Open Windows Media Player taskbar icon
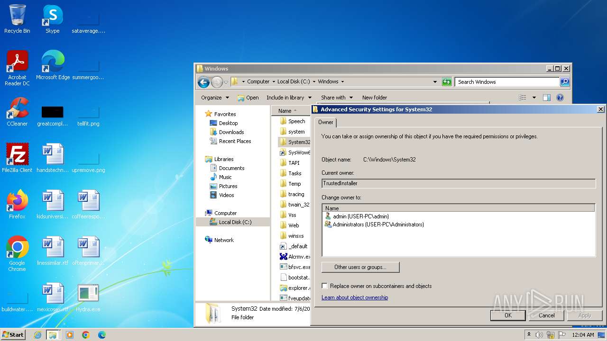 coord(70,335)
